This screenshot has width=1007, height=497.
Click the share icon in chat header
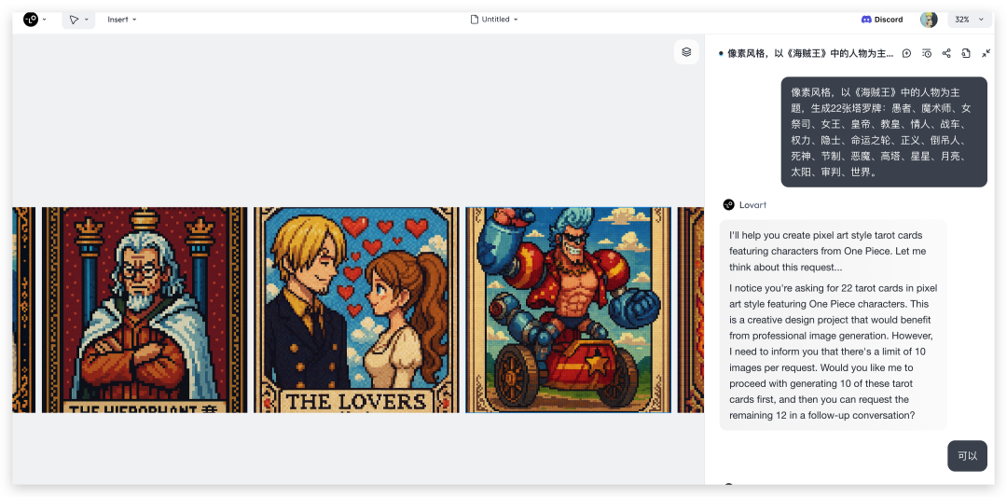[946, 53]
